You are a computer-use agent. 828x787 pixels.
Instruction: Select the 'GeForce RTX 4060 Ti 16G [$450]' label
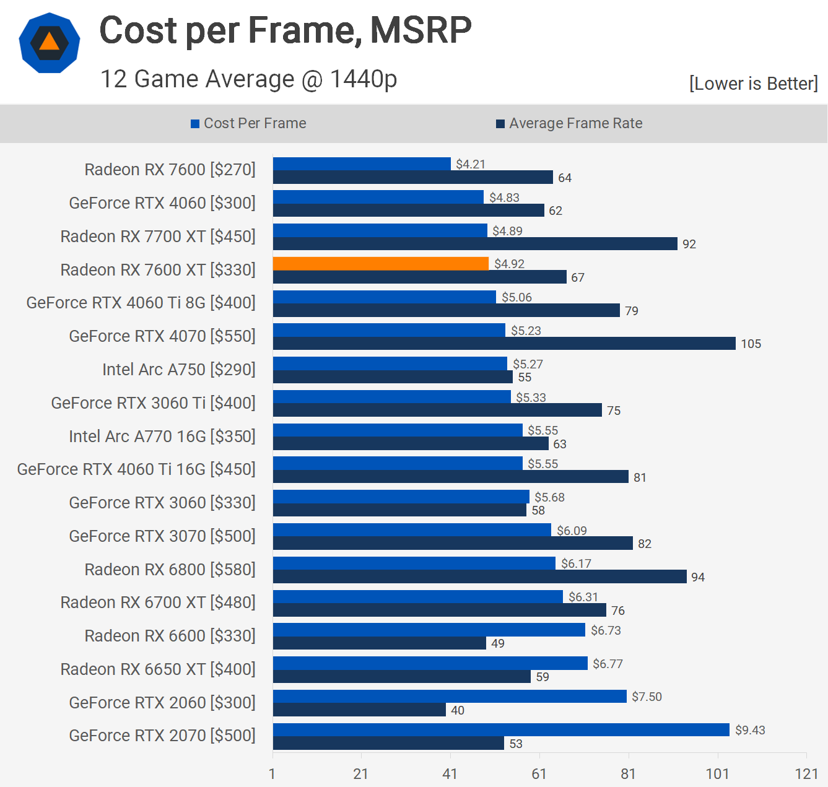[136, 469]
